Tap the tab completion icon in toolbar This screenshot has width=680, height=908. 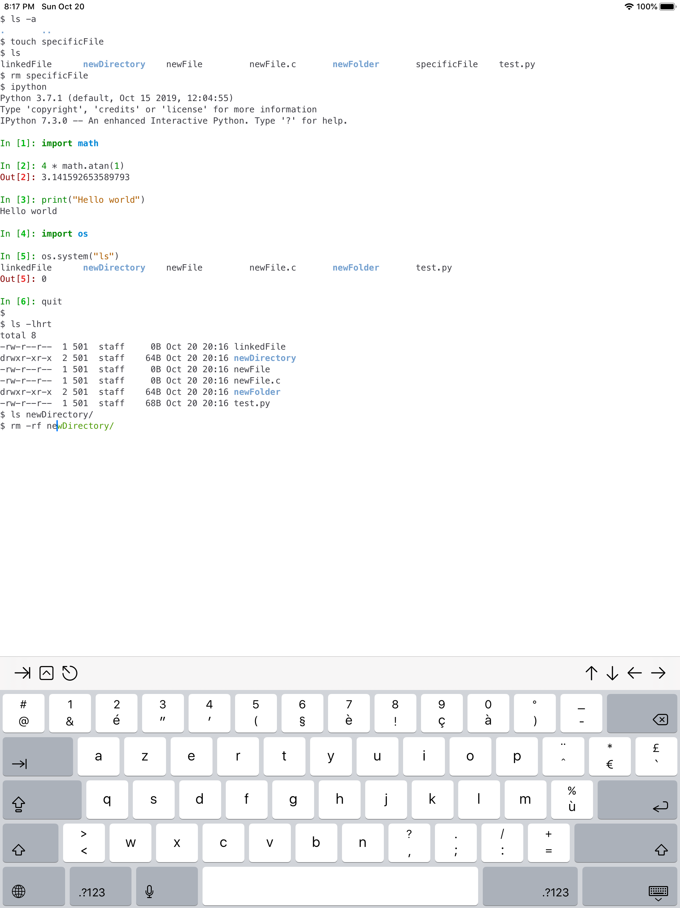22,673
